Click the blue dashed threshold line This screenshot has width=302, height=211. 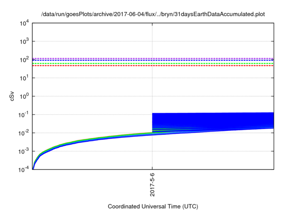pos(153,60)
